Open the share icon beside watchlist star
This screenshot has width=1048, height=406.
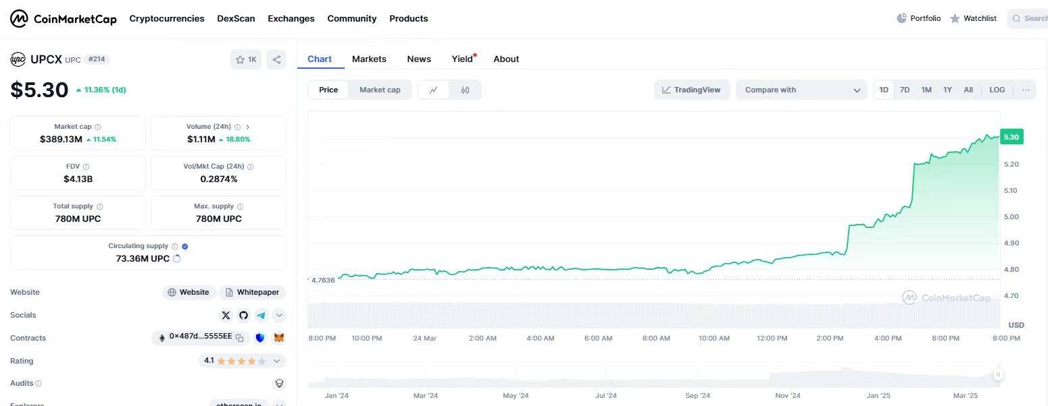tap(276, 59)
